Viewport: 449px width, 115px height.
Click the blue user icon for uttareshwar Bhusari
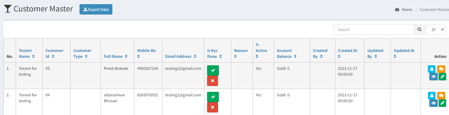point(432,95)
